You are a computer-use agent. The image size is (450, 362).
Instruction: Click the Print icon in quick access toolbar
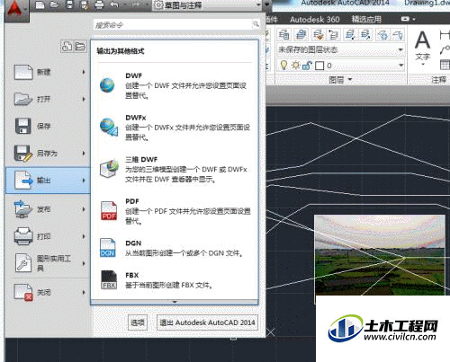click(x=99, y=4)
